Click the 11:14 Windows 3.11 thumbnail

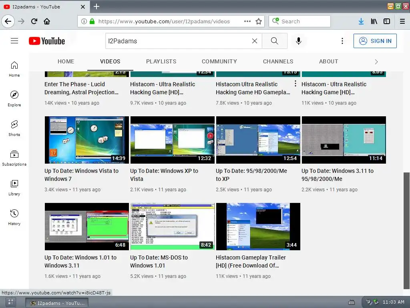tap(344, 140)
